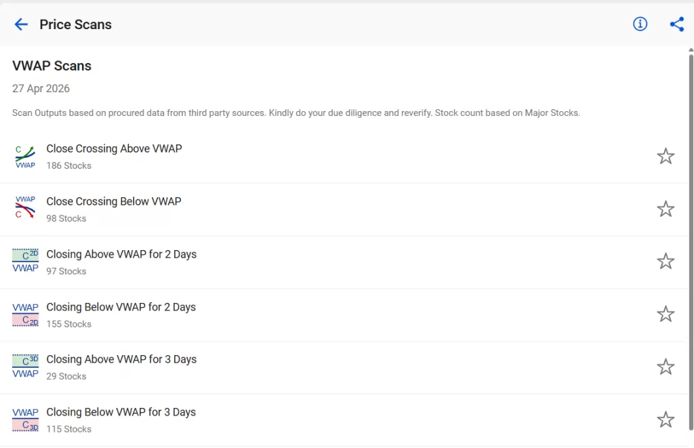Select the Close Crossing Above VWAP scan icon

click(x=25, y=156)
